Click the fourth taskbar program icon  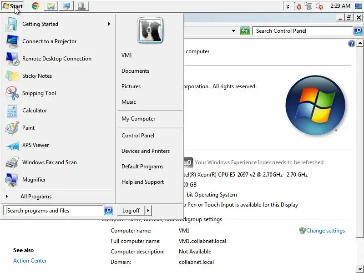[82, 6]
